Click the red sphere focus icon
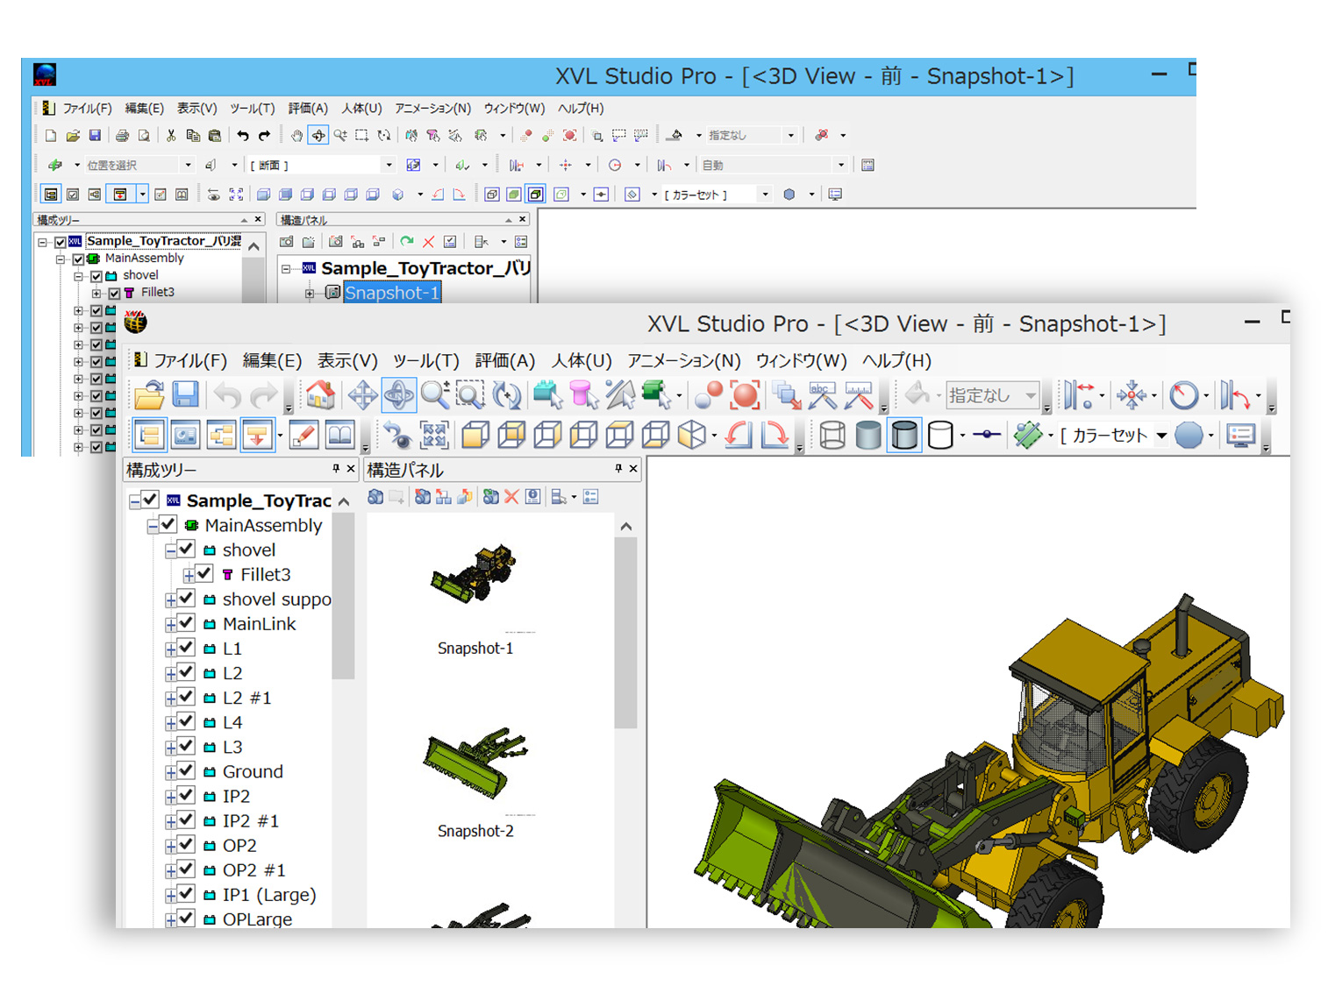The height and width of the screenshot is (986, 1328). point(745,395)
